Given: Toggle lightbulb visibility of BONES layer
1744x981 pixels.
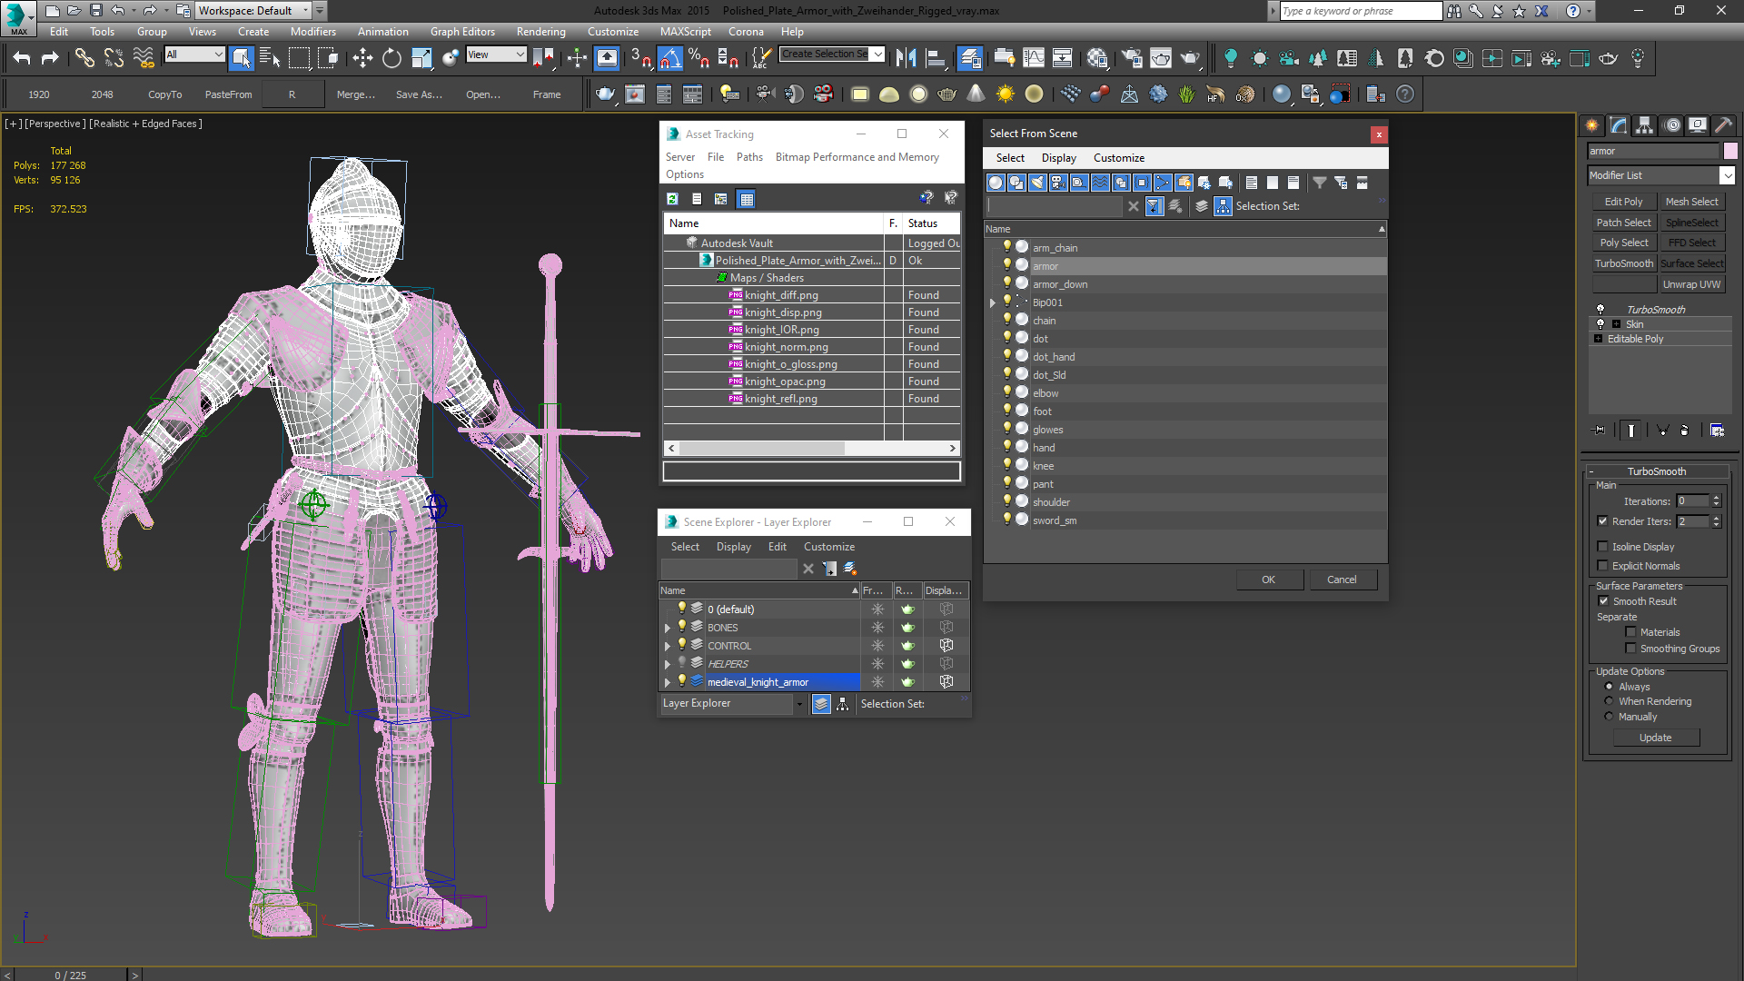Looking at the screenshot, I should click(682, 626).
